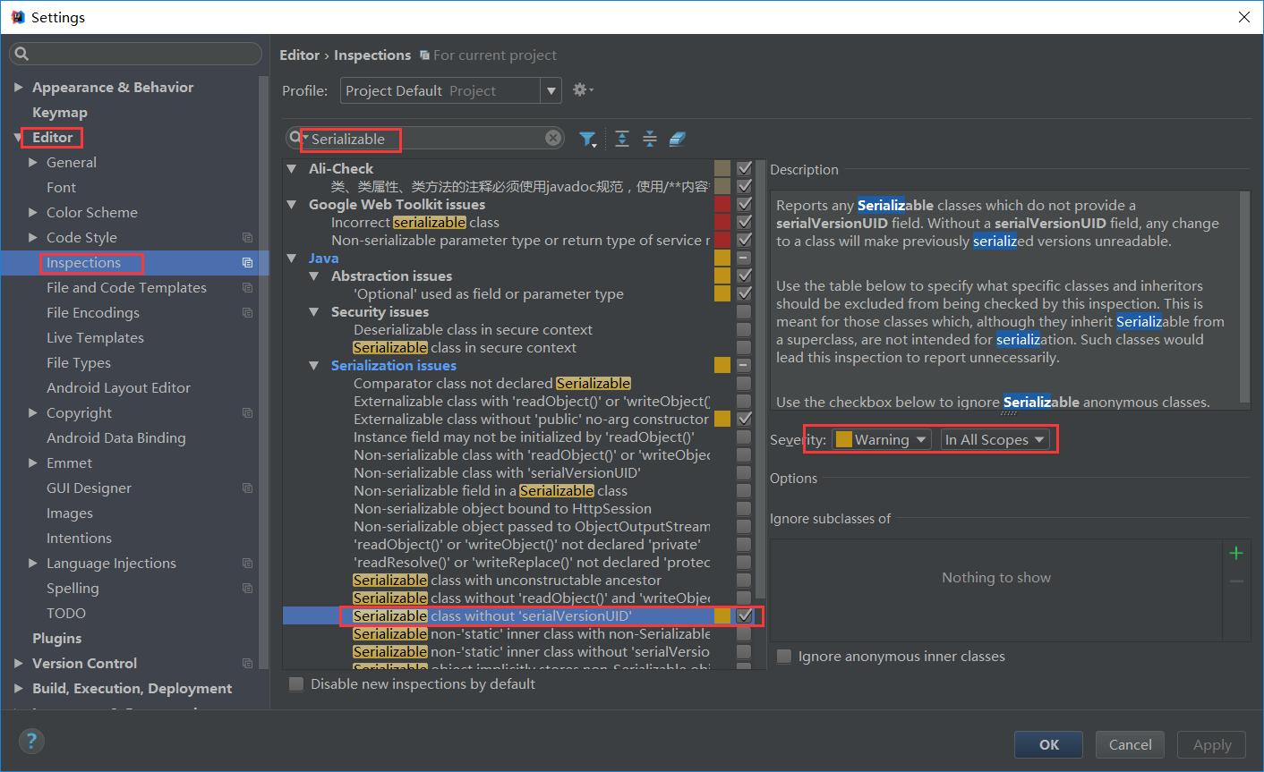Viewport: 1264px width, 772px height.
Task: Open the Severity Warning dropdown
Action: click(882, 439)
